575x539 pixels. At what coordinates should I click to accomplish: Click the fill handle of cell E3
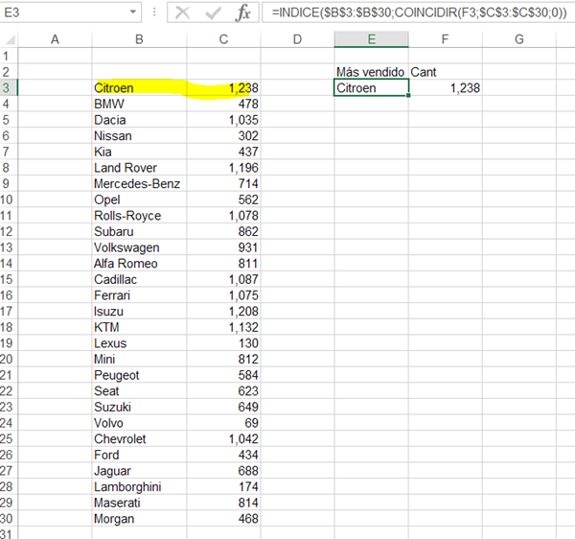pyautogui.click(x=408, y=95)
